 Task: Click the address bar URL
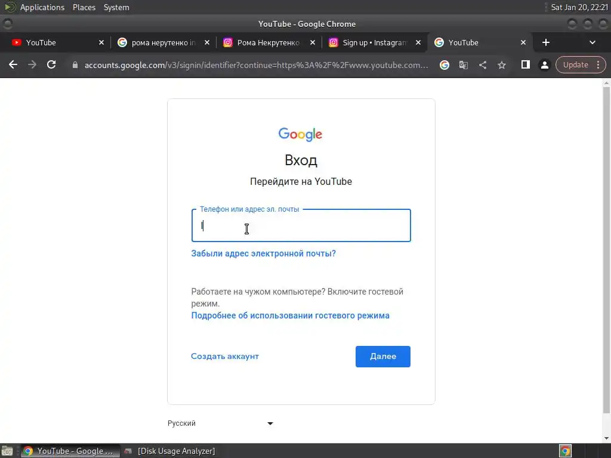(x=256, y=65)
